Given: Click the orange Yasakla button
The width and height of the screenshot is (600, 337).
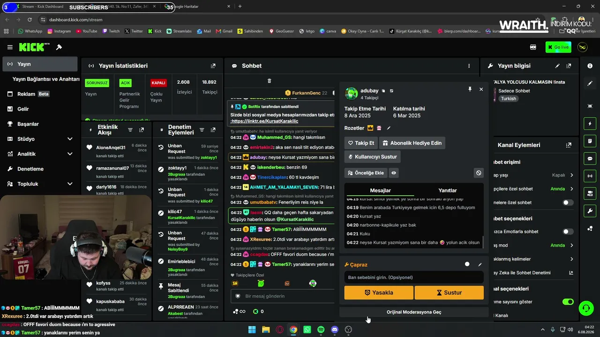Looking at the screenshot, I should pos(379,293).
